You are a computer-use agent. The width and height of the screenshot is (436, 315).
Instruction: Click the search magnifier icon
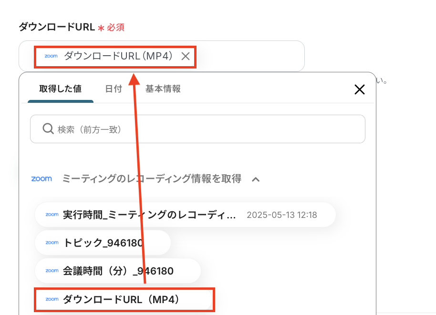click(x=48, y=129)
